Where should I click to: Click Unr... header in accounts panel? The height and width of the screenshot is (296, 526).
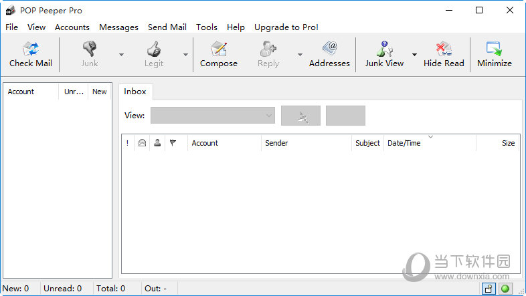click(x=74, y=92)
